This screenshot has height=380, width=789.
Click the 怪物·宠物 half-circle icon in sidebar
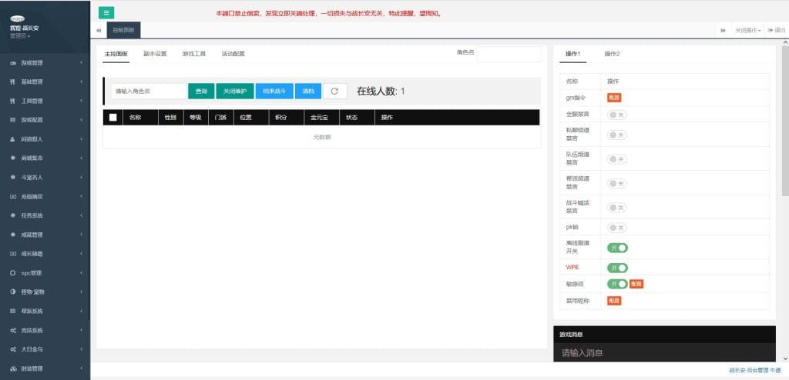click(x=12, y=292)
